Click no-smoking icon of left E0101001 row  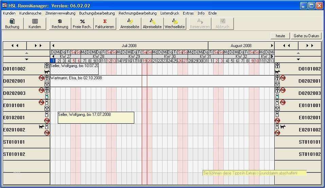tap(41, 102)
